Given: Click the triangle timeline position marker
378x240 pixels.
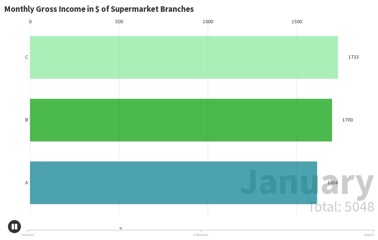Looking at the screenshot, I should 121,229.
